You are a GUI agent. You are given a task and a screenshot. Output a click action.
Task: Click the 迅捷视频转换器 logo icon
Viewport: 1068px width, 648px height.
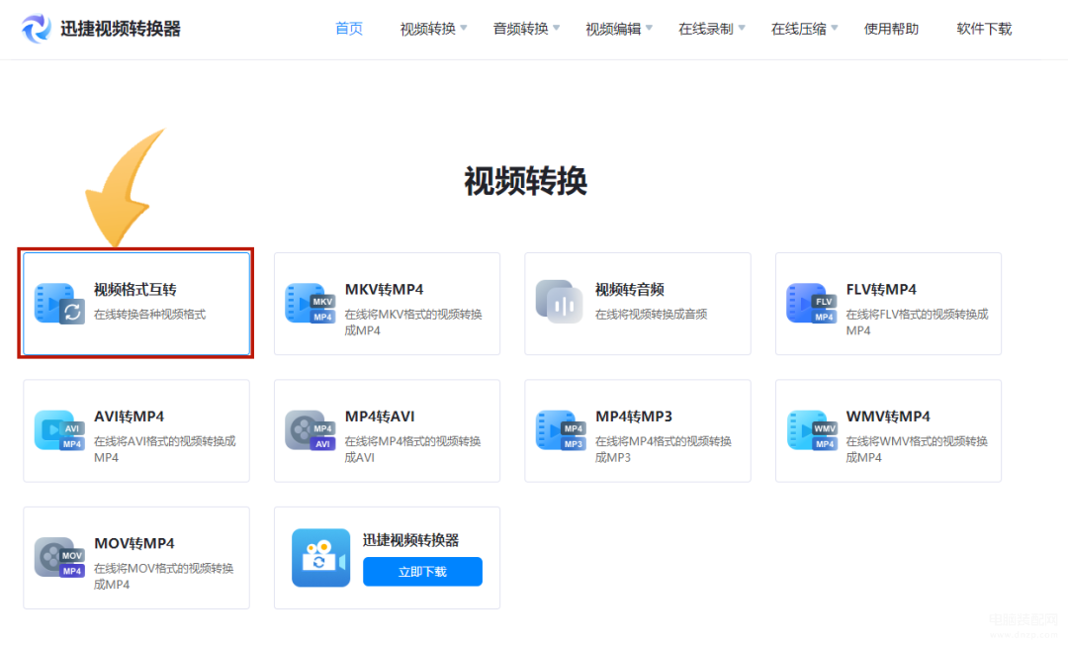(x=37, y=29)
